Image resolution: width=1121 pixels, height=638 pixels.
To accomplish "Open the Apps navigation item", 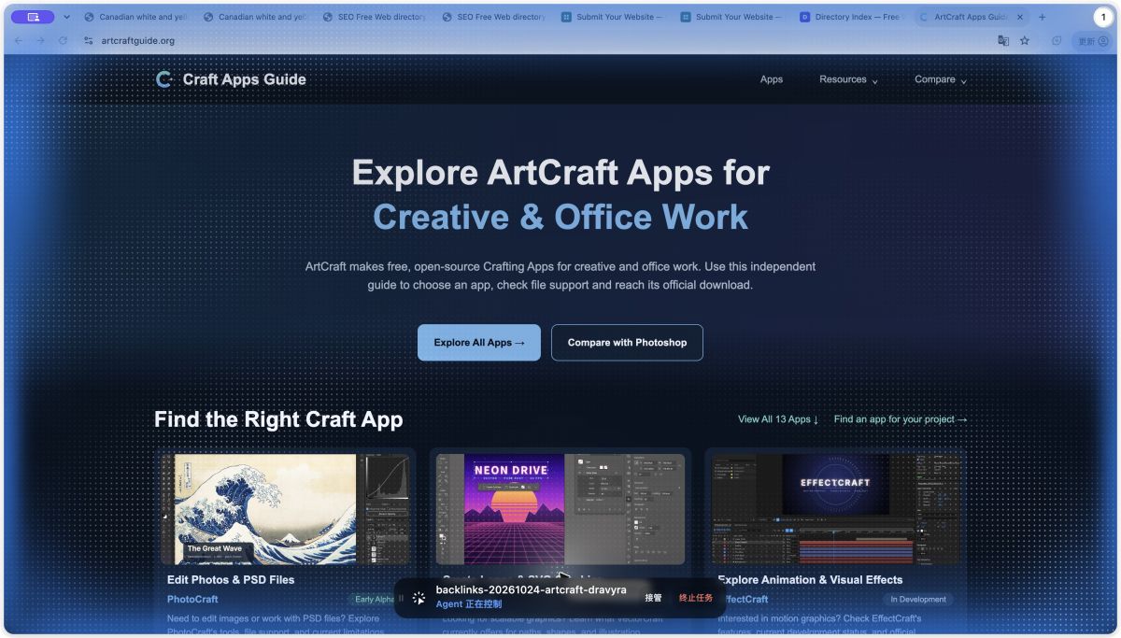I will 772,79.
